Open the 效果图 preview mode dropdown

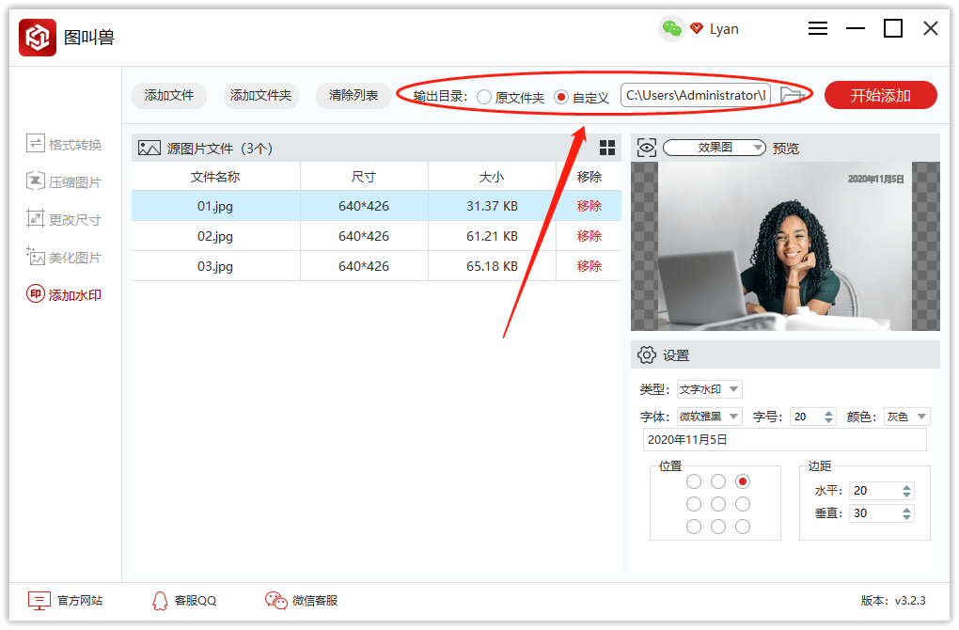[x=715, y=148]
